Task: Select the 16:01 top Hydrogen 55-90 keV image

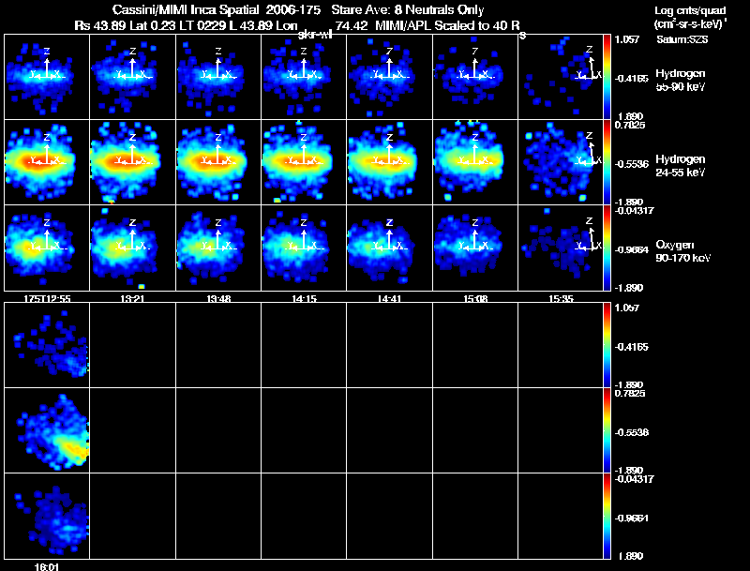Action: point(47,345)
